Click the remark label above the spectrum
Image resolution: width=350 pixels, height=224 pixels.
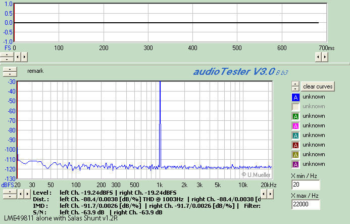pyautogui.click(x=35, y=71)
